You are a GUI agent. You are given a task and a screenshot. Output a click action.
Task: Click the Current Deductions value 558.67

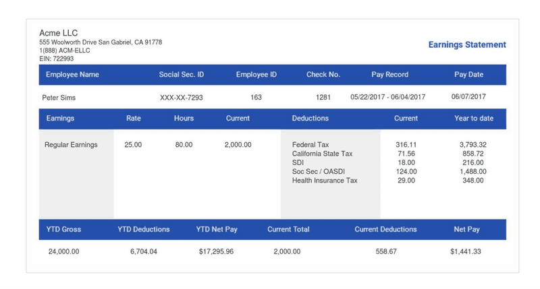[x=386, y=251]
